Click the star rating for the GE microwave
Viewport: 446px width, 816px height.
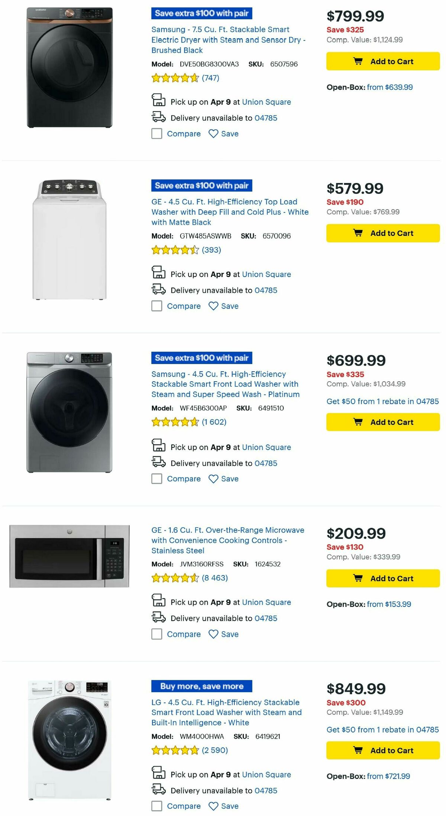(175, 578)
